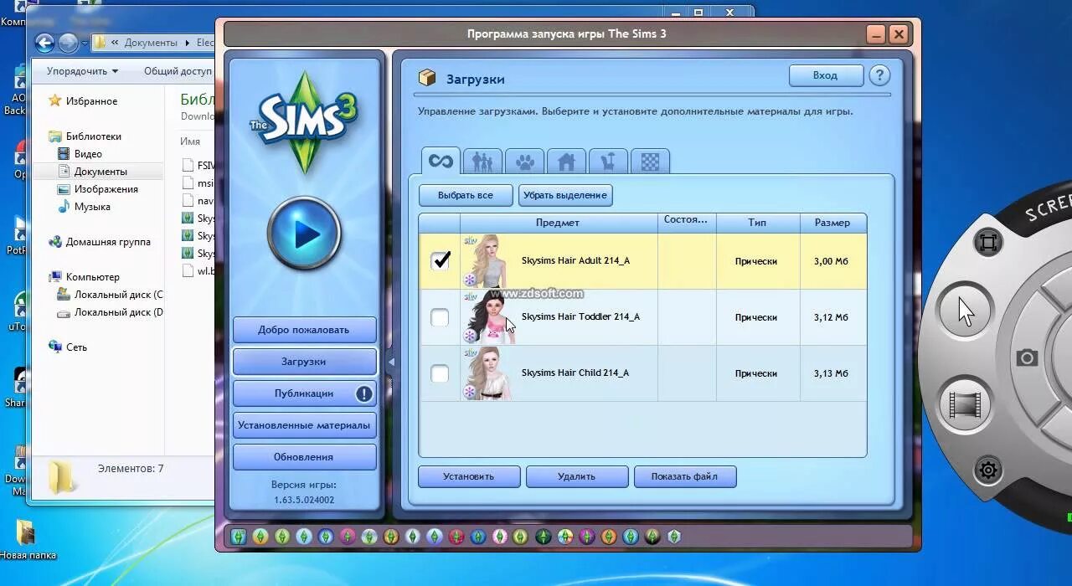Click Back arrow in Explorer window

[44, 43]
